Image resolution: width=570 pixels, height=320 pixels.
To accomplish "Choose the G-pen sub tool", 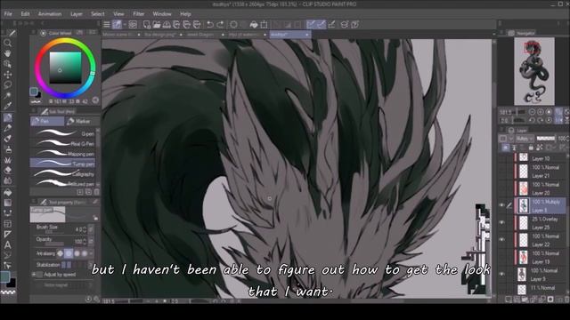I will pos(62,133).
